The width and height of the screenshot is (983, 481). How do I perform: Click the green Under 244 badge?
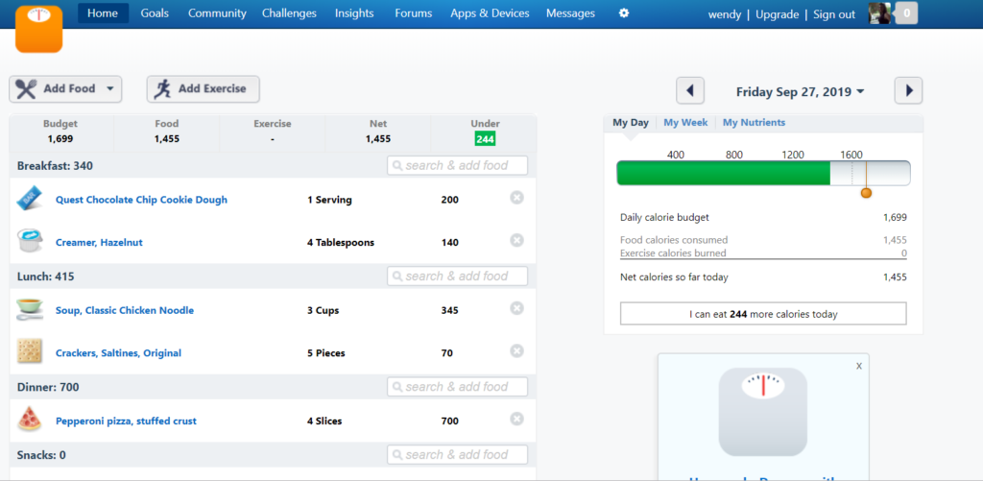(x=485, y=139)
